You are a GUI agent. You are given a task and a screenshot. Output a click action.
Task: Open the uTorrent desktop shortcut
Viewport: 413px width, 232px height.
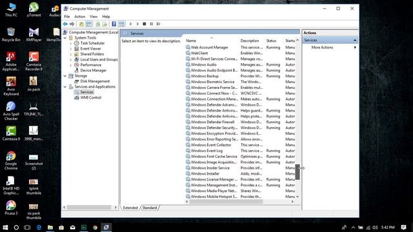tap(34, 10)
